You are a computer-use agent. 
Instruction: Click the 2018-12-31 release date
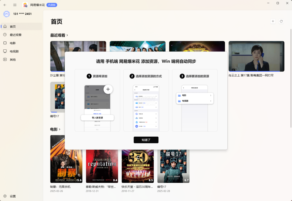point(92,191)
